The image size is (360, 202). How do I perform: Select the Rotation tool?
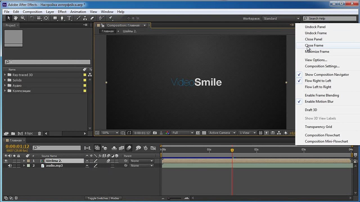(x=32, y=18)
